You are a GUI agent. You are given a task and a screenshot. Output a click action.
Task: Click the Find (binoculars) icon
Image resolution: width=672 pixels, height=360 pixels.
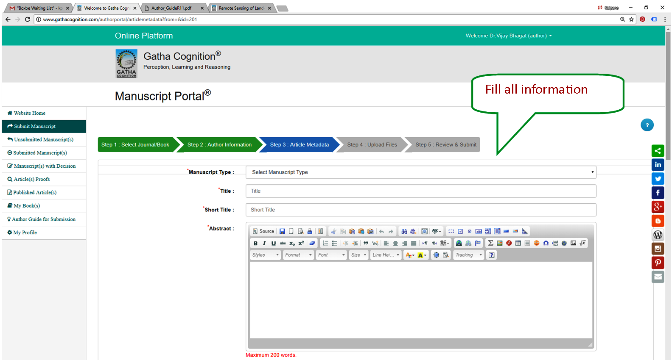[x=404, y=231]
